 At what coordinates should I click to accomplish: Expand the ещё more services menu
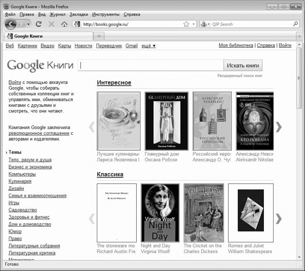click(x=148, y=46)
